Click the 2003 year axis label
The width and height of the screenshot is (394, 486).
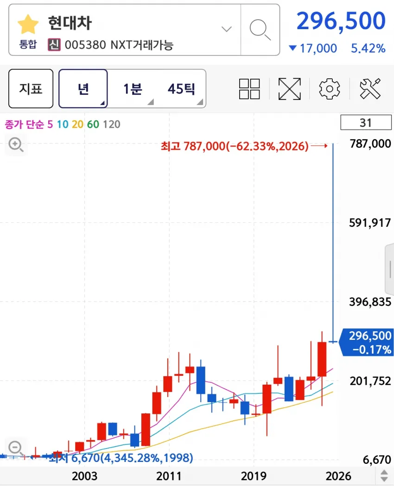point(84,476)
